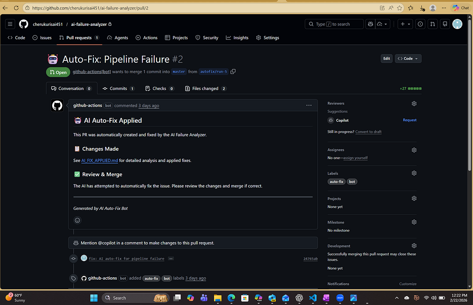Open the Copilot chat icon in the header
473x305 pixels.
click(370, 24)
